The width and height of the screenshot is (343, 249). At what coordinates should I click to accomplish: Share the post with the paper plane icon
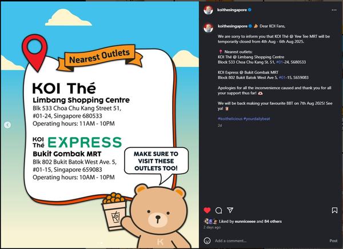pyautogui.click(x=230, y=210)
